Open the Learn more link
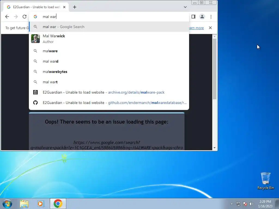279x209 pixels. pos(196,28)
